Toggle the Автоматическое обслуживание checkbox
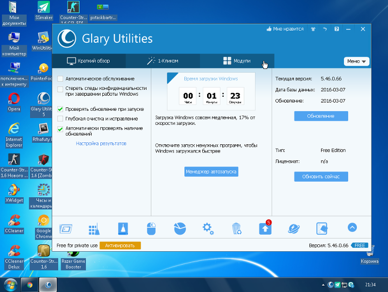 (60, 79)
